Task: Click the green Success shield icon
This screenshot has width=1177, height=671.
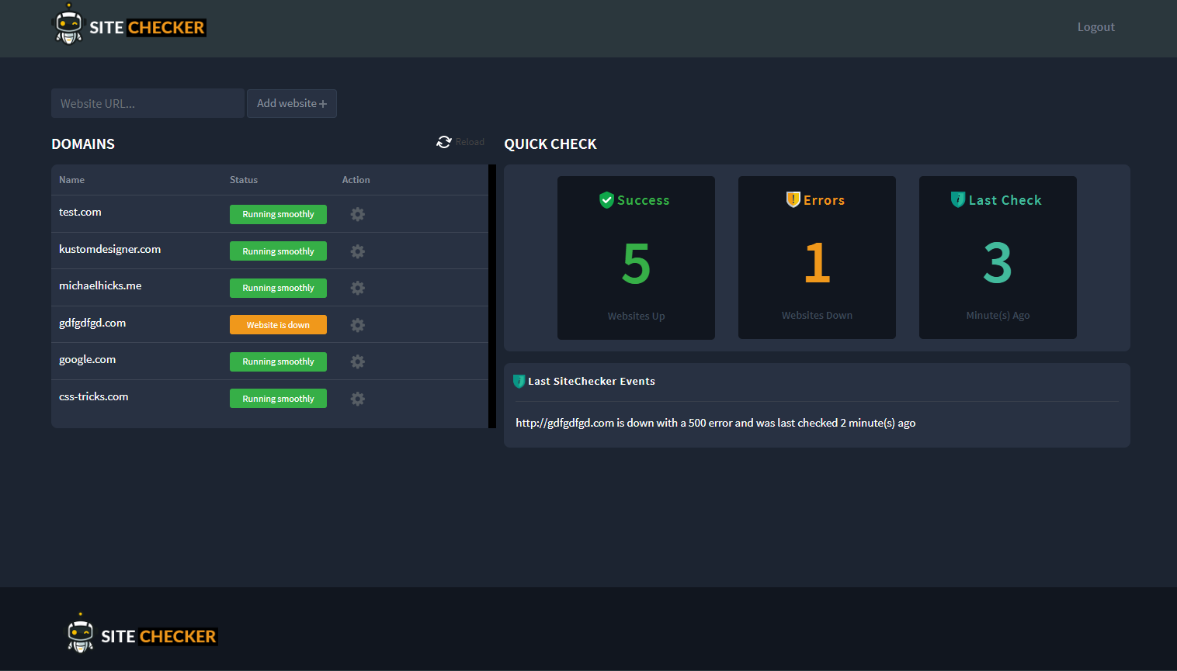Action: 606,200
